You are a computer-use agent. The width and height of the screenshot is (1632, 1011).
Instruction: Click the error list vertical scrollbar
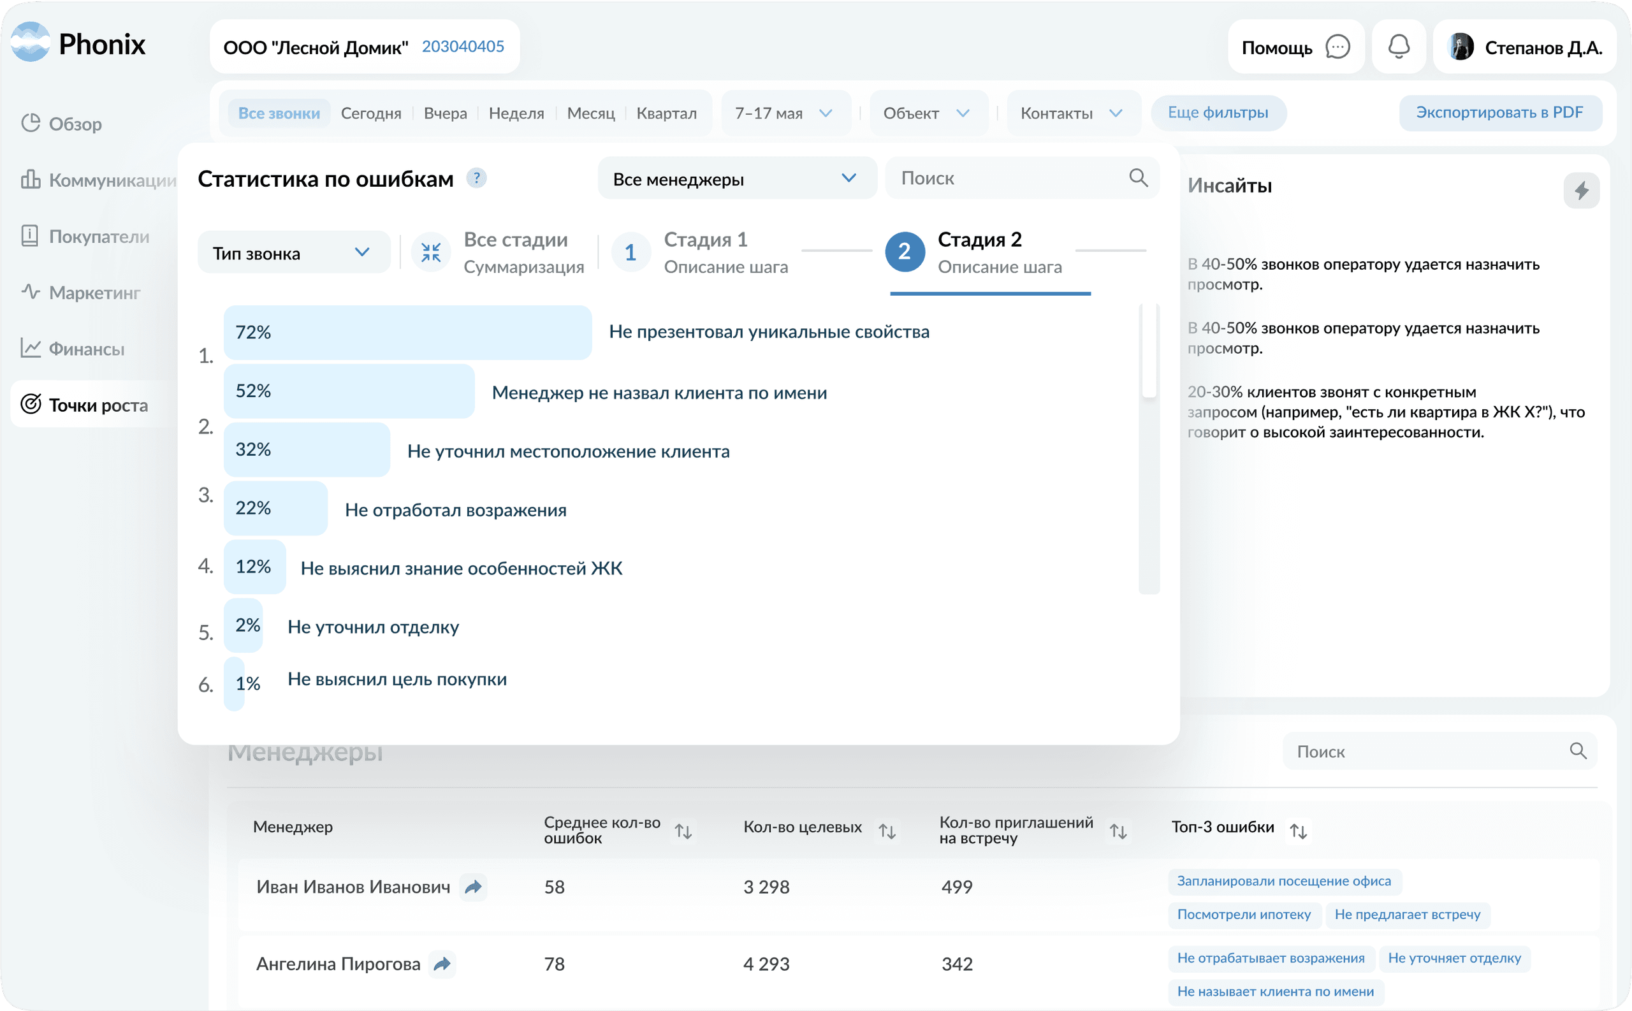1149,351
